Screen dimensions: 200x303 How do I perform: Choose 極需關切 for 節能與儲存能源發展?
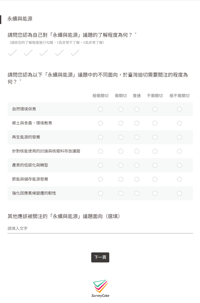coord(101,179)
